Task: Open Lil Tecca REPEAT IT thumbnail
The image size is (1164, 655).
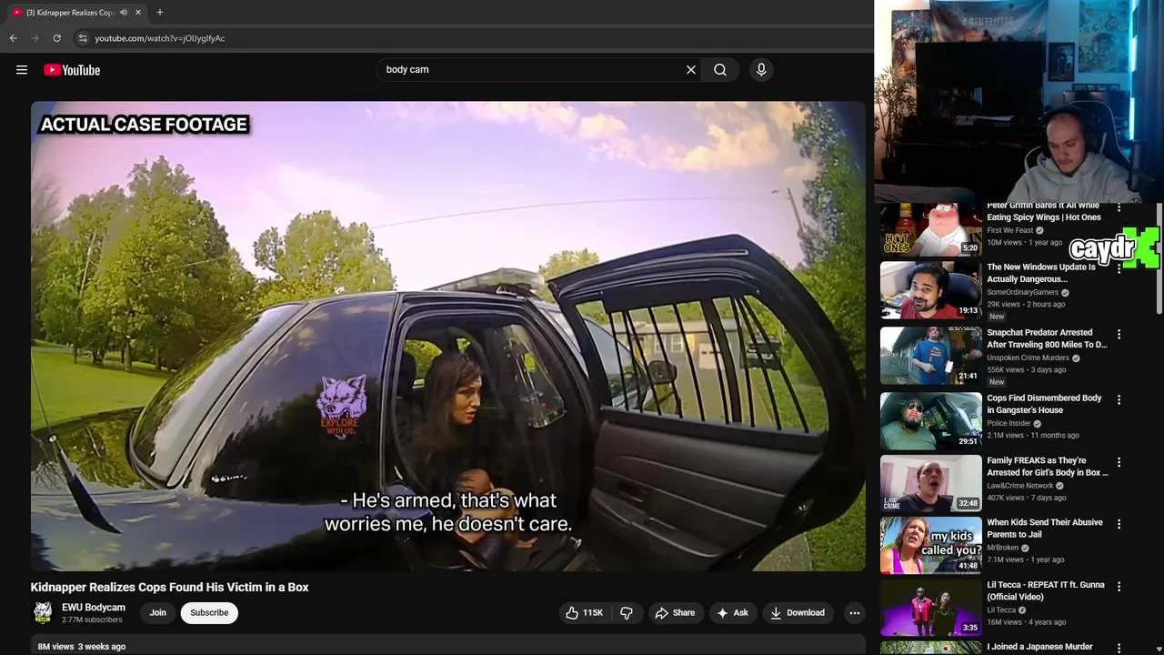Action: [931, 608]
